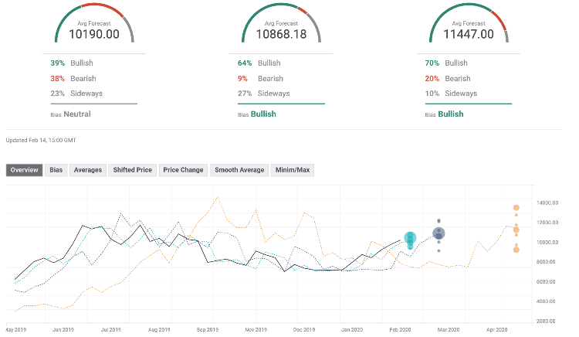Click the topmost orange forecast dot near 14000
The image size is (579, 337).
[516, 208]
